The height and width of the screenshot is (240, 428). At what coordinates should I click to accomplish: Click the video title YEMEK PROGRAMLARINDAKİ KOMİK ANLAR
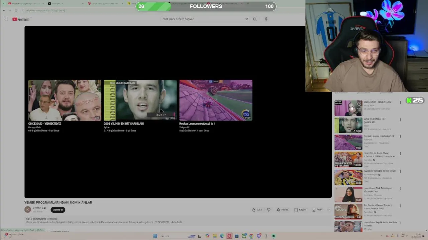[58, 202]
